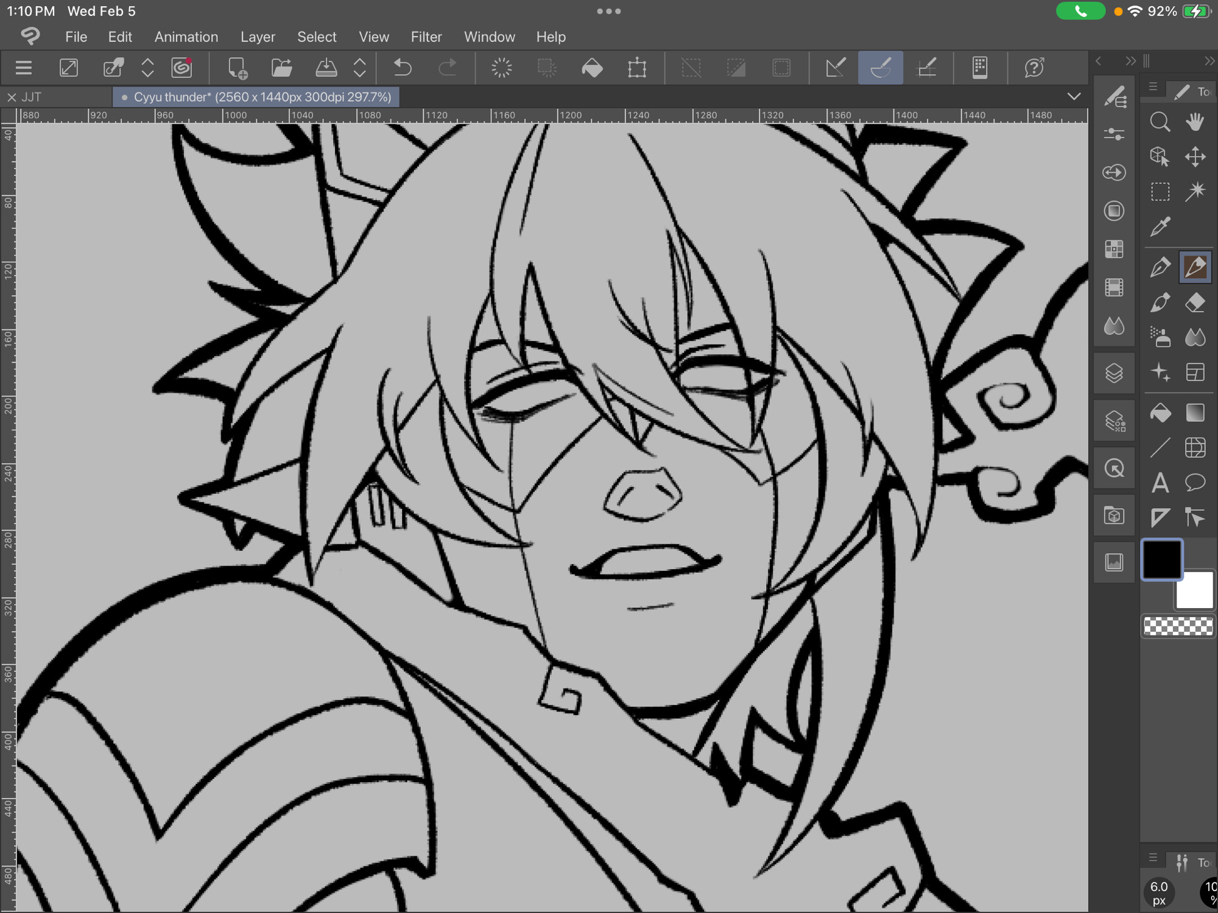Select the Correct line tool
Image resolution: width=1218 pixels, height=913 pixels.
click(x=1195, y=518)
